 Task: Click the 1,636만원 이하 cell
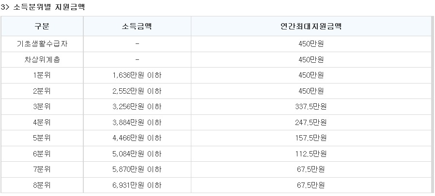137,75
